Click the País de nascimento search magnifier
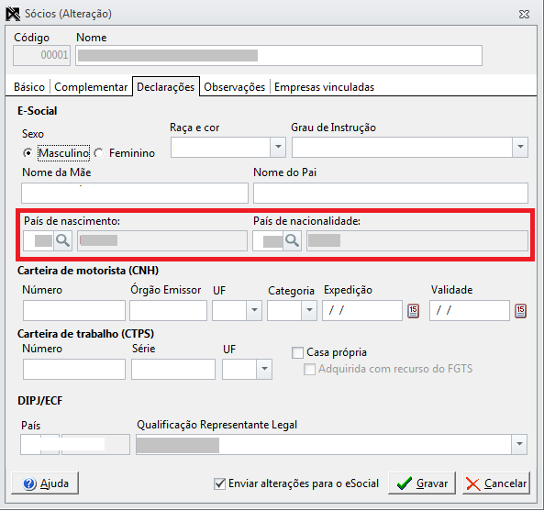Viewport: 544px width, 511px height. (62, 240)
